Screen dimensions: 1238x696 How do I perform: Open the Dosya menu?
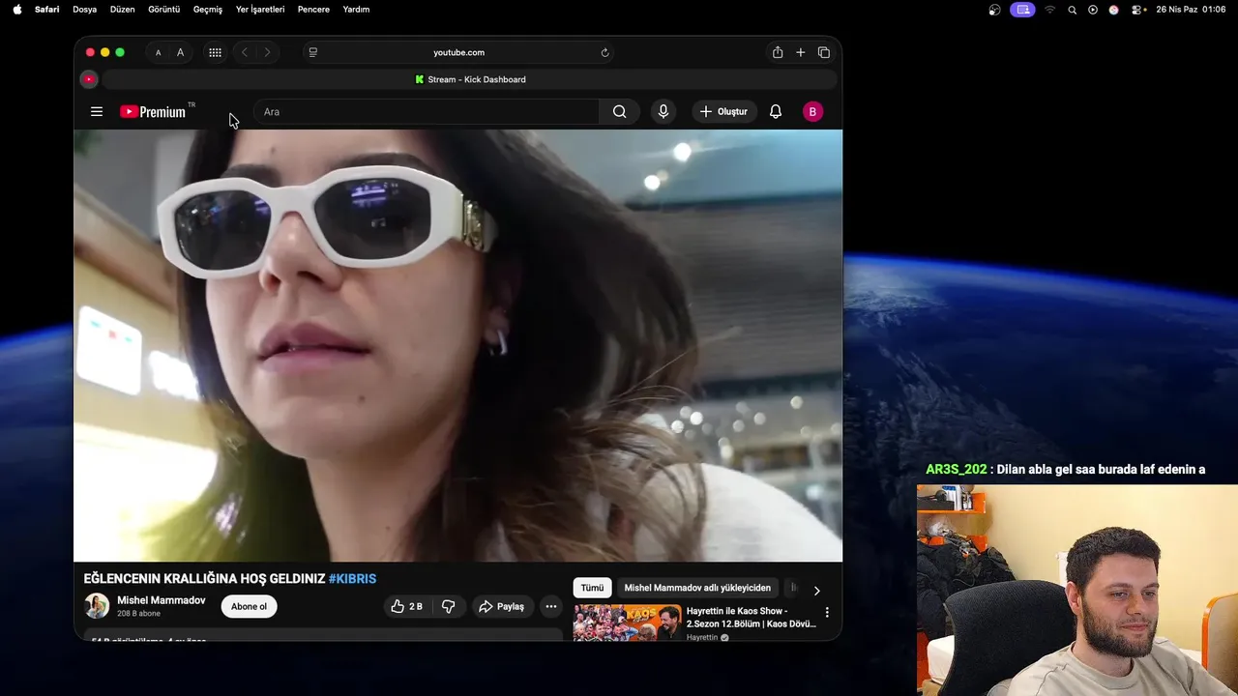84,9
